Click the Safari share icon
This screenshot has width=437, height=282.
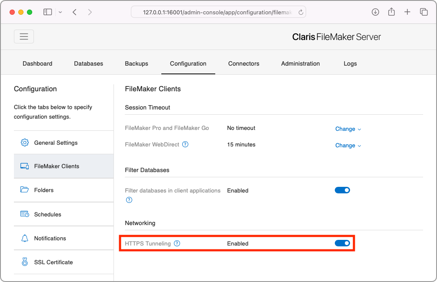(x=391, y=12)
